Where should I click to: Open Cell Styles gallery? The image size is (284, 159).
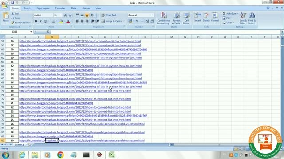pos(186,18)
